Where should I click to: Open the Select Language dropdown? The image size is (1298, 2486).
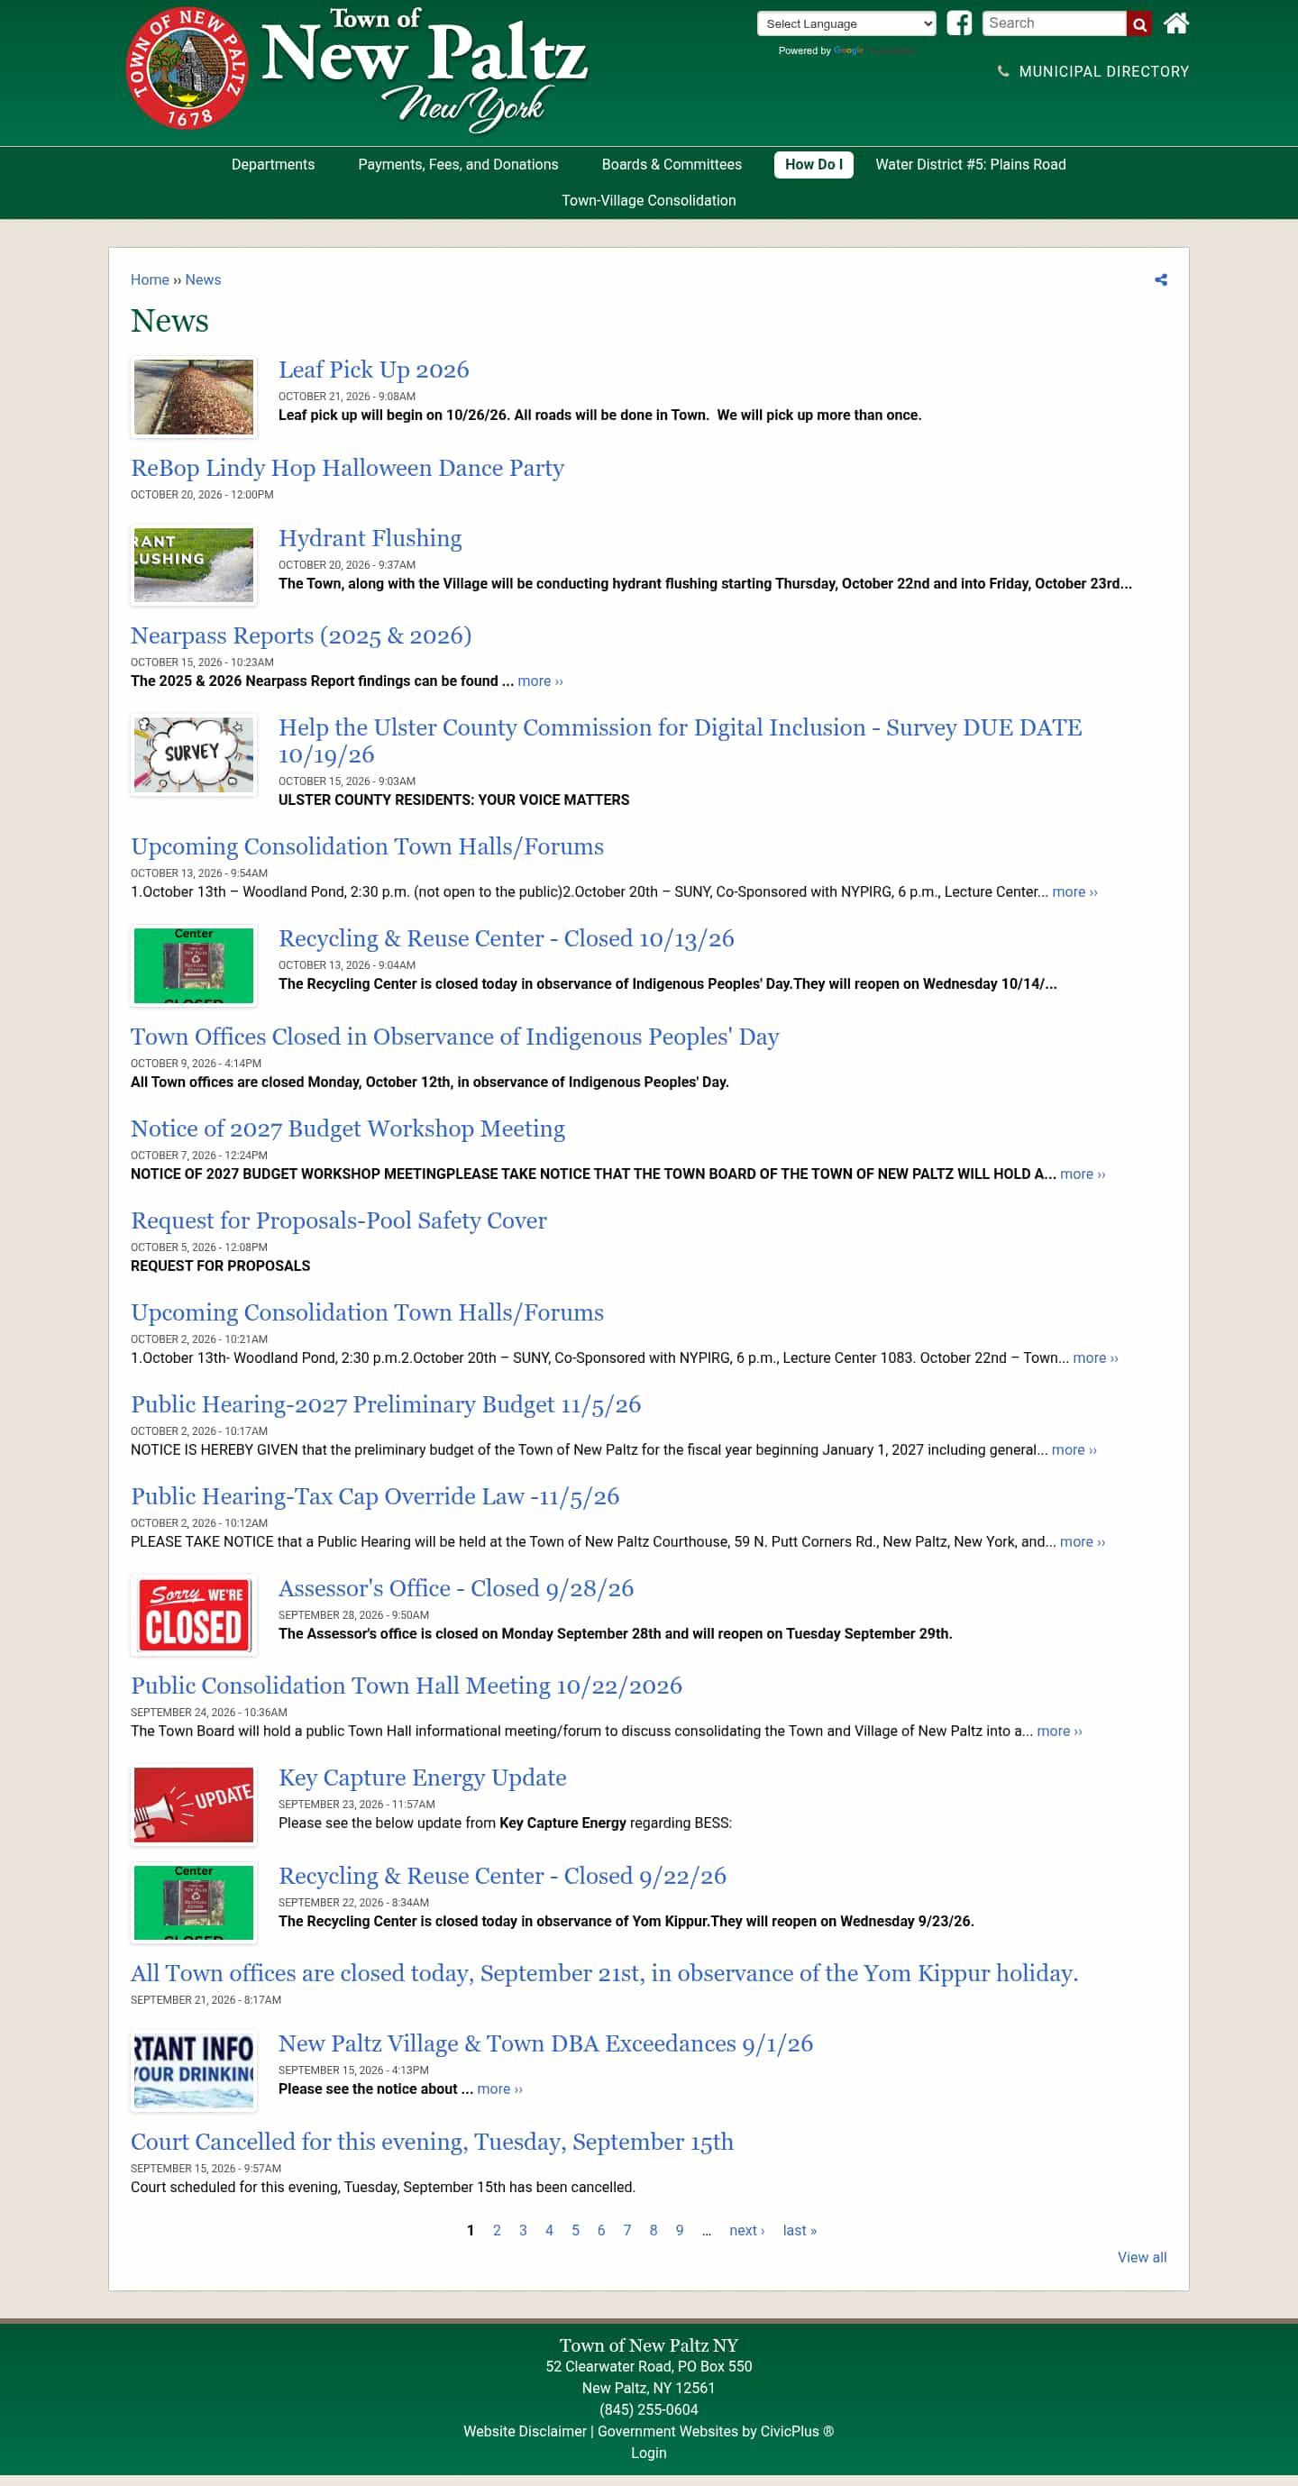(846, 24)
